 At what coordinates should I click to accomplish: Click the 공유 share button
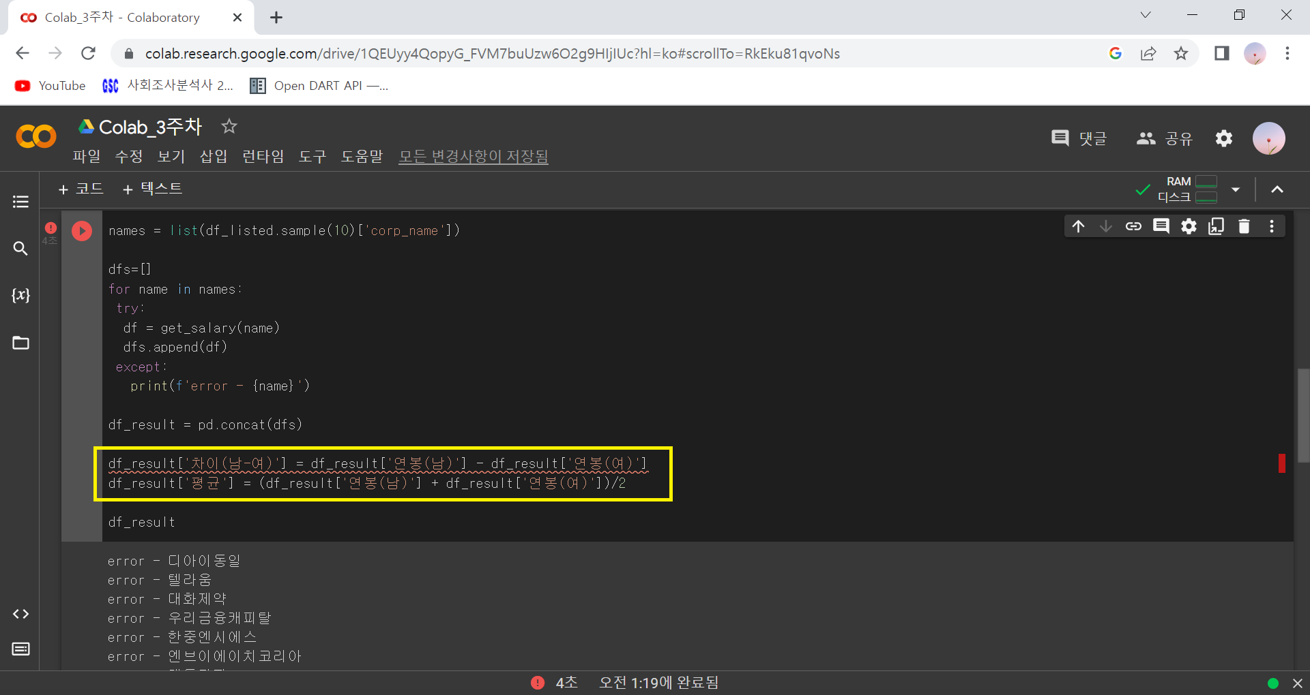tap(1164, 138)
